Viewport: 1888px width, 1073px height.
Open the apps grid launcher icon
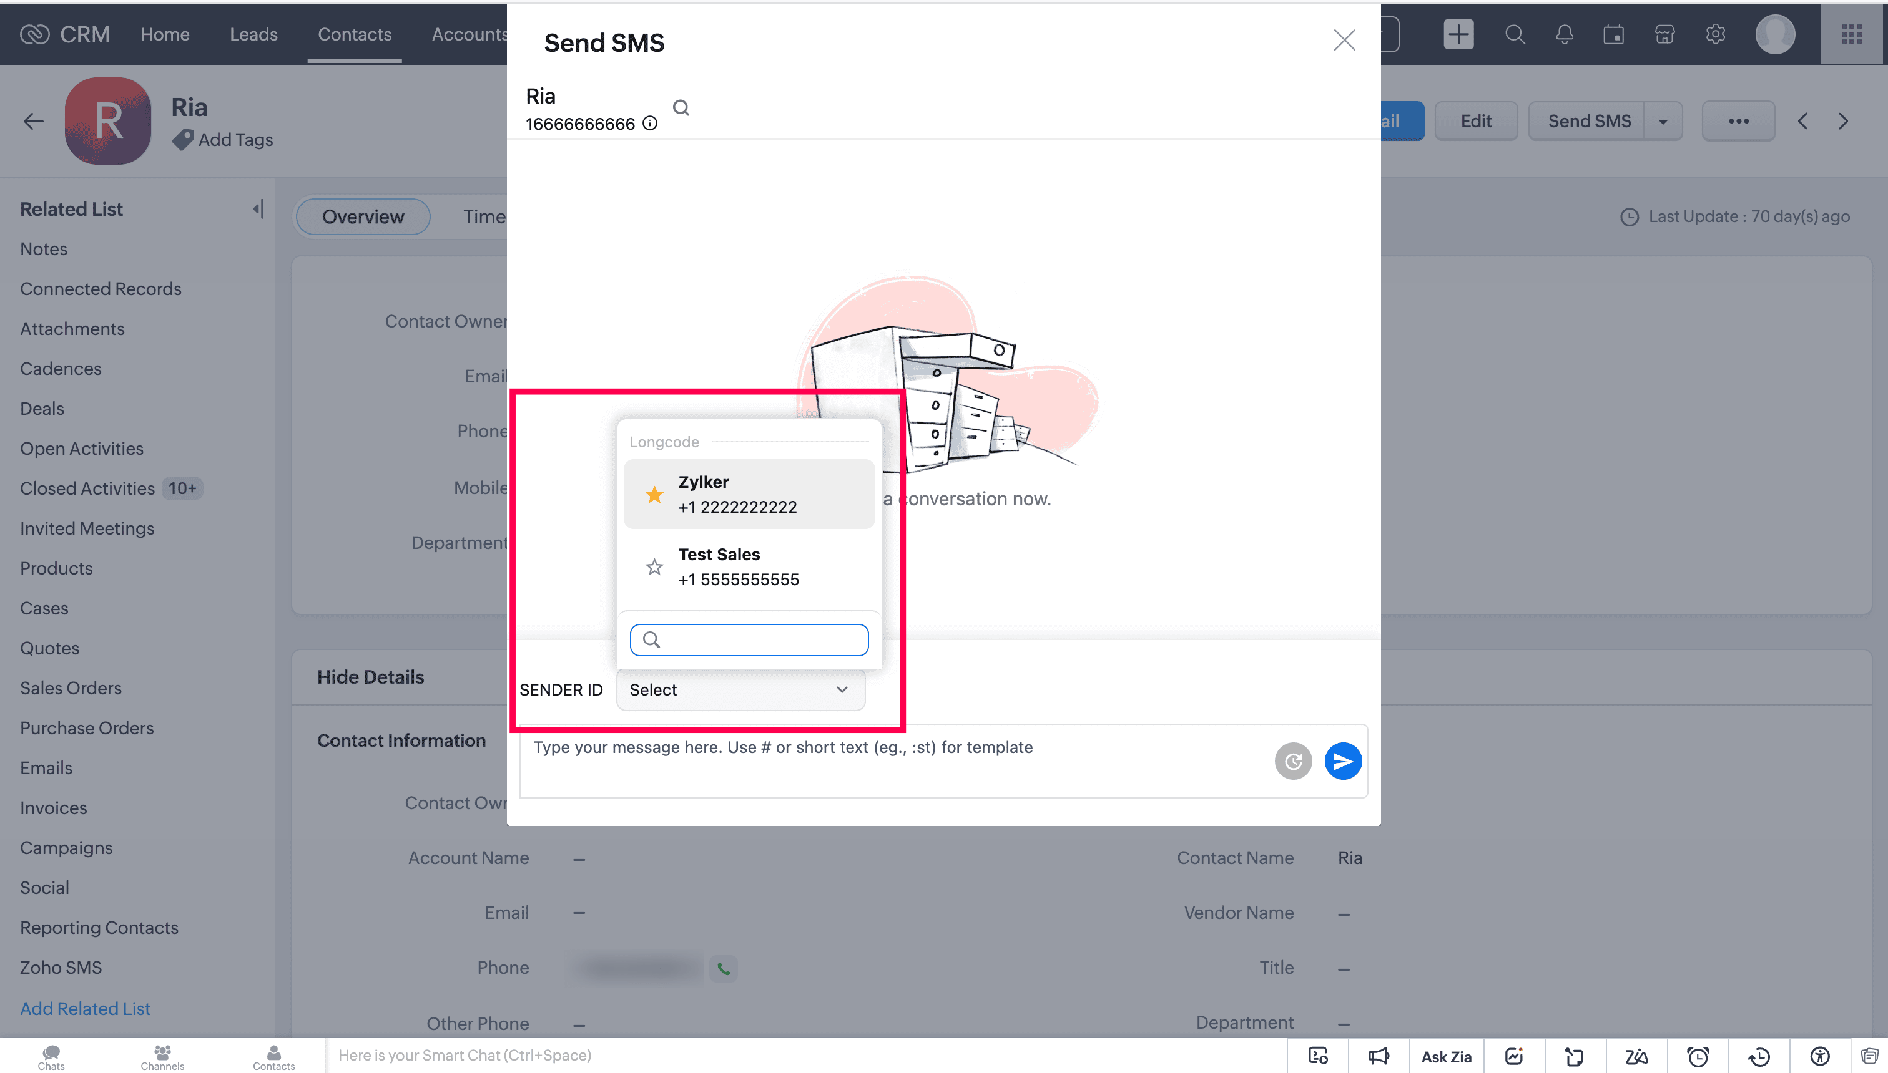pos(1851,35)
